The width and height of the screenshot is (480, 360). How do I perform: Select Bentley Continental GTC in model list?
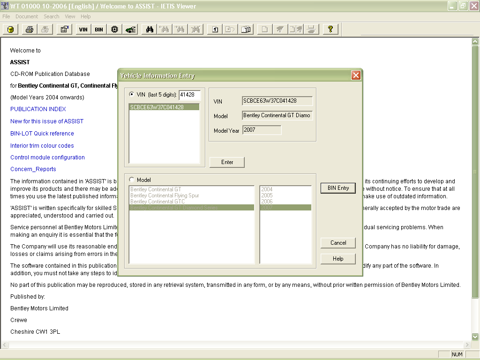click(192, 202)
